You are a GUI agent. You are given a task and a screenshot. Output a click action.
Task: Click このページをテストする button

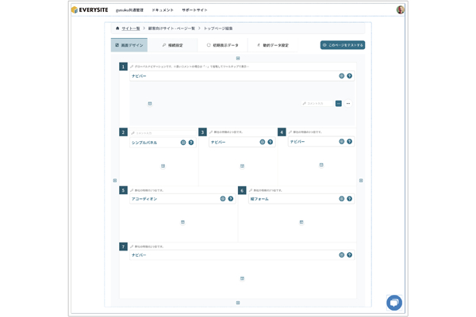point(343,45)
